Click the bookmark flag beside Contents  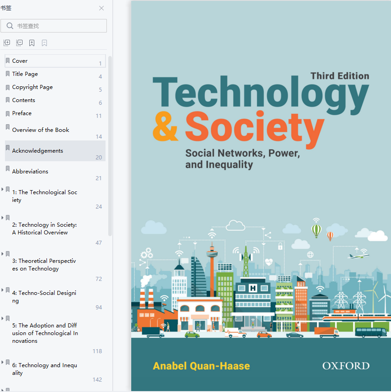pos(8,100)
